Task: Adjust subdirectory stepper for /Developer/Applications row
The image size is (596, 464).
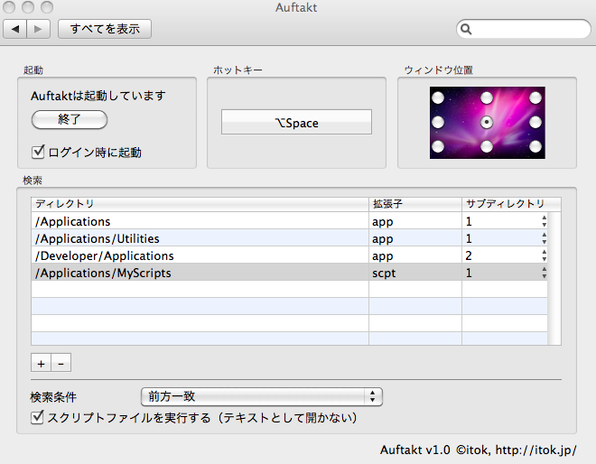Action: pos(545,255)
